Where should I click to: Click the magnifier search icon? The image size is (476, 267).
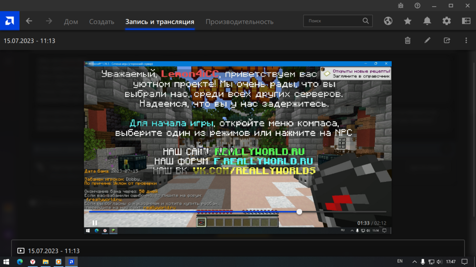tap(366, 21)
